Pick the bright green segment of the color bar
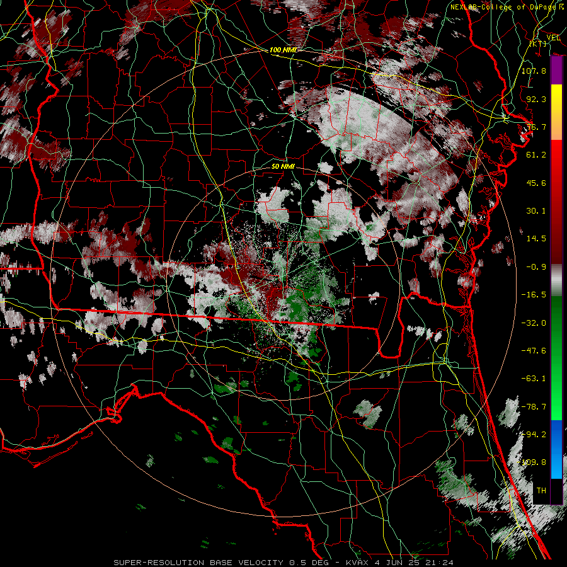The height and width of the screenshot is (567, 567). click(x=556, y=405)
